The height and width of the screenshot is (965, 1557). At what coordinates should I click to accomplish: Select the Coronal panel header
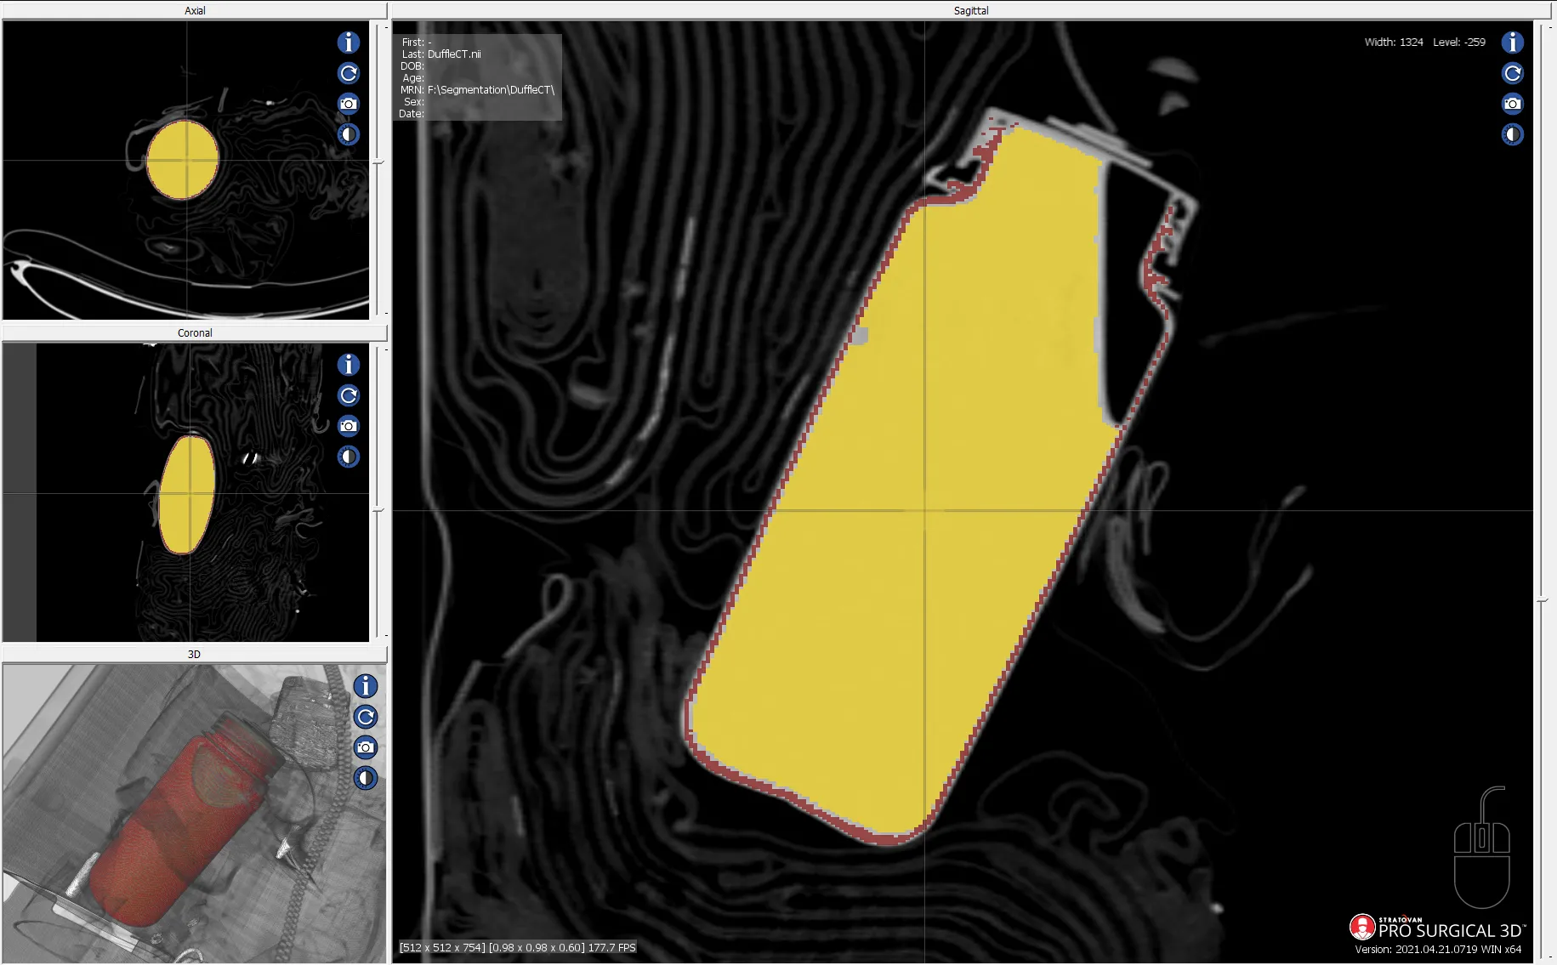click(195, 332)
